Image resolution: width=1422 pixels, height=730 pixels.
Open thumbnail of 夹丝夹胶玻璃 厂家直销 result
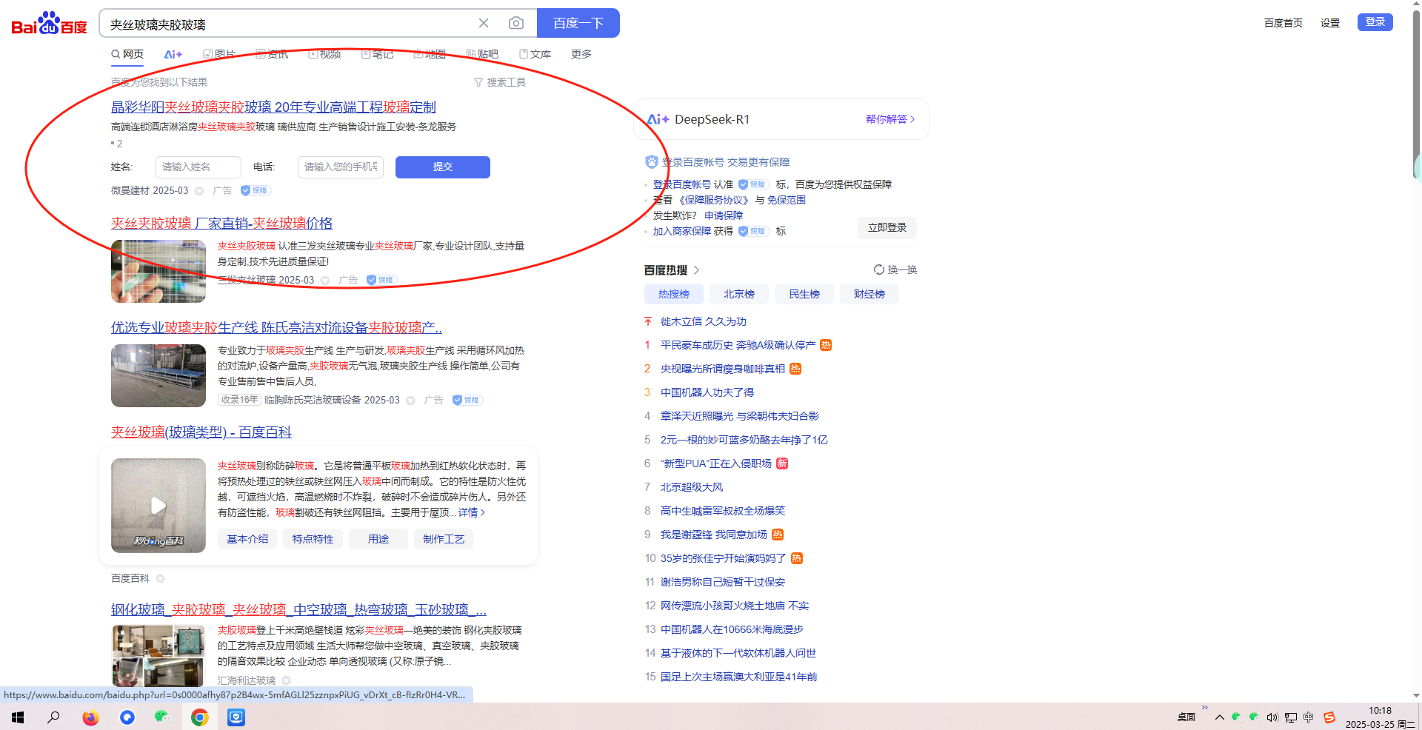pyautogui.click(x=158, y=271)
